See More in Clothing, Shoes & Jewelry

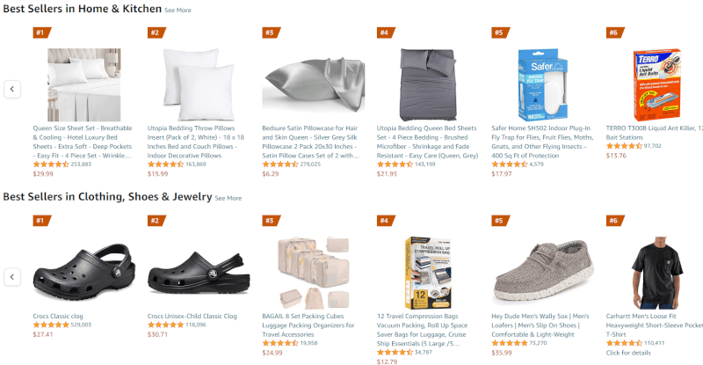(228, 198)
